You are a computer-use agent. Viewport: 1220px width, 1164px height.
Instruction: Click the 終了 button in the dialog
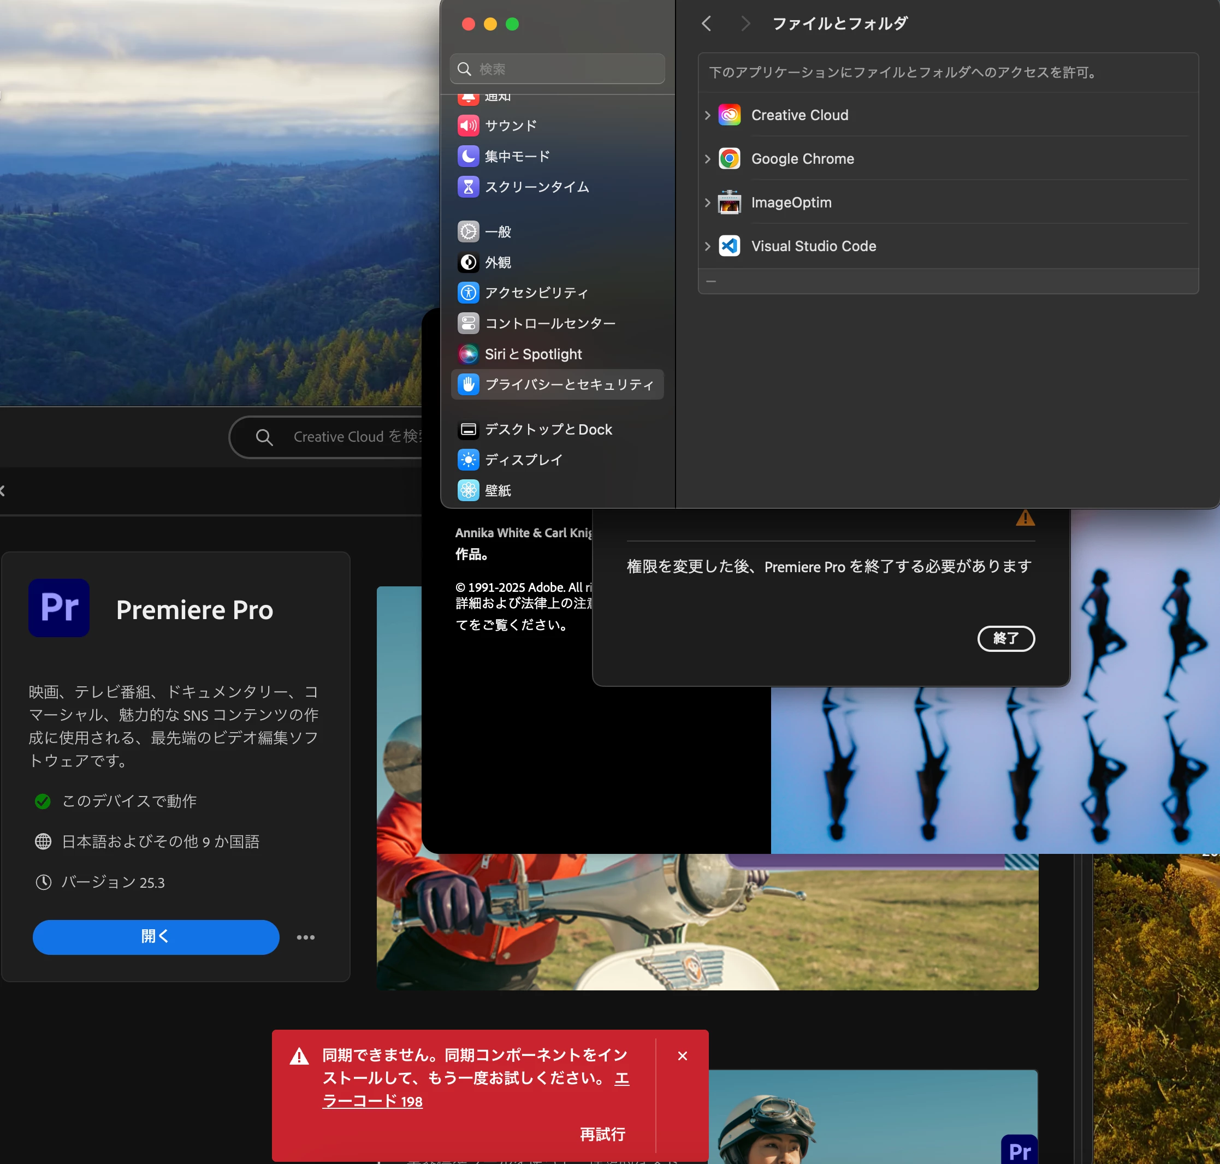point(1005,638)
